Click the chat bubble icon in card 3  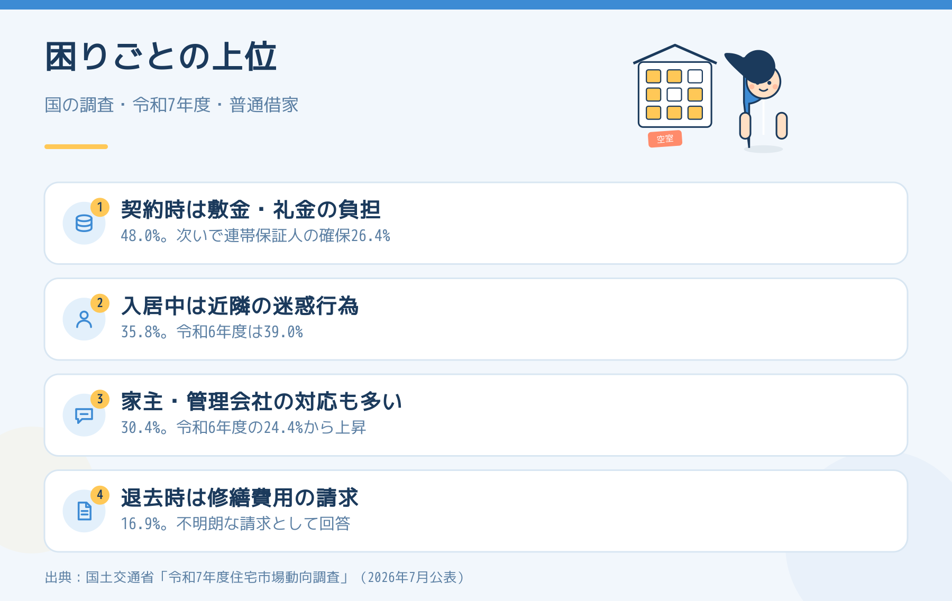(x=84, y=415)
